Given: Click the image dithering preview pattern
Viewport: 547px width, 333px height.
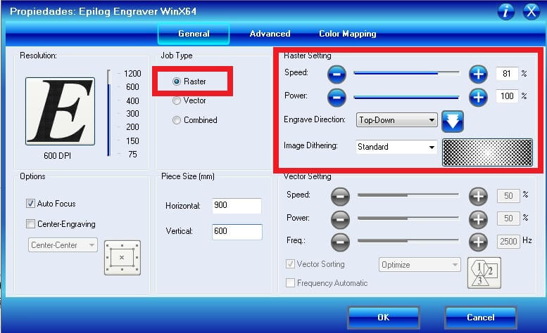Looking at the screenshot, I should click(x=487, y=152).
